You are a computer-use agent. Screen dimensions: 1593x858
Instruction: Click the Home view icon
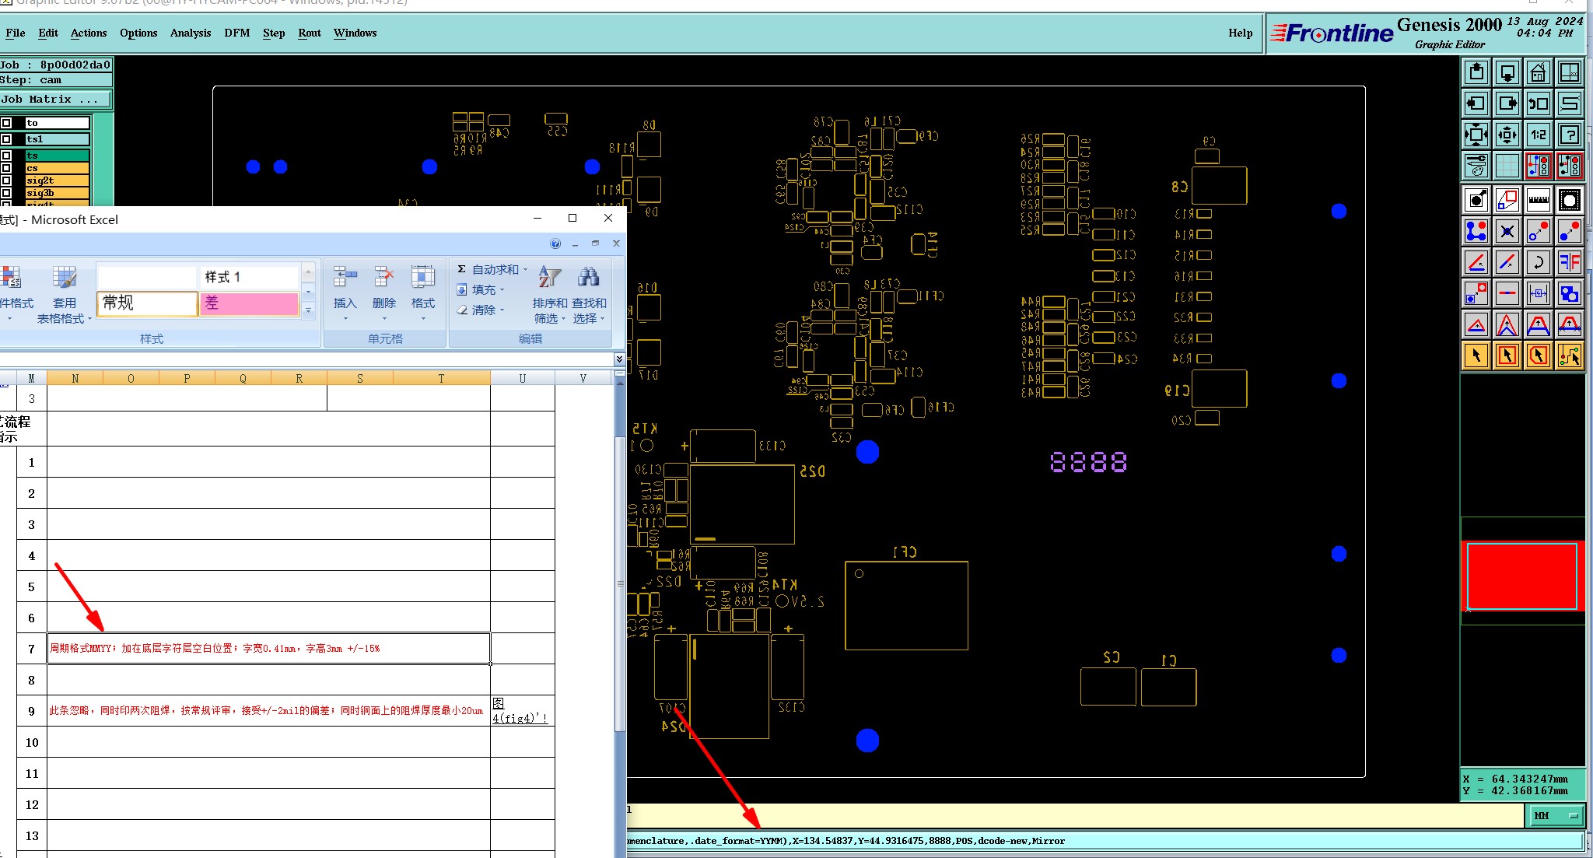click(1538, 73)
